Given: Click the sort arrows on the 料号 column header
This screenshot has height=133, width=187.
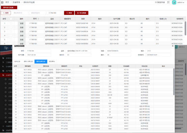Looking at the screenshot, I should click(x=38, y=19).
